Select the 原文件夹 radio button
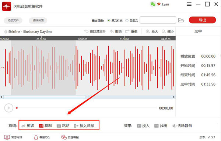Viewport: 221px width, 141px height. [x=109, y=21]
